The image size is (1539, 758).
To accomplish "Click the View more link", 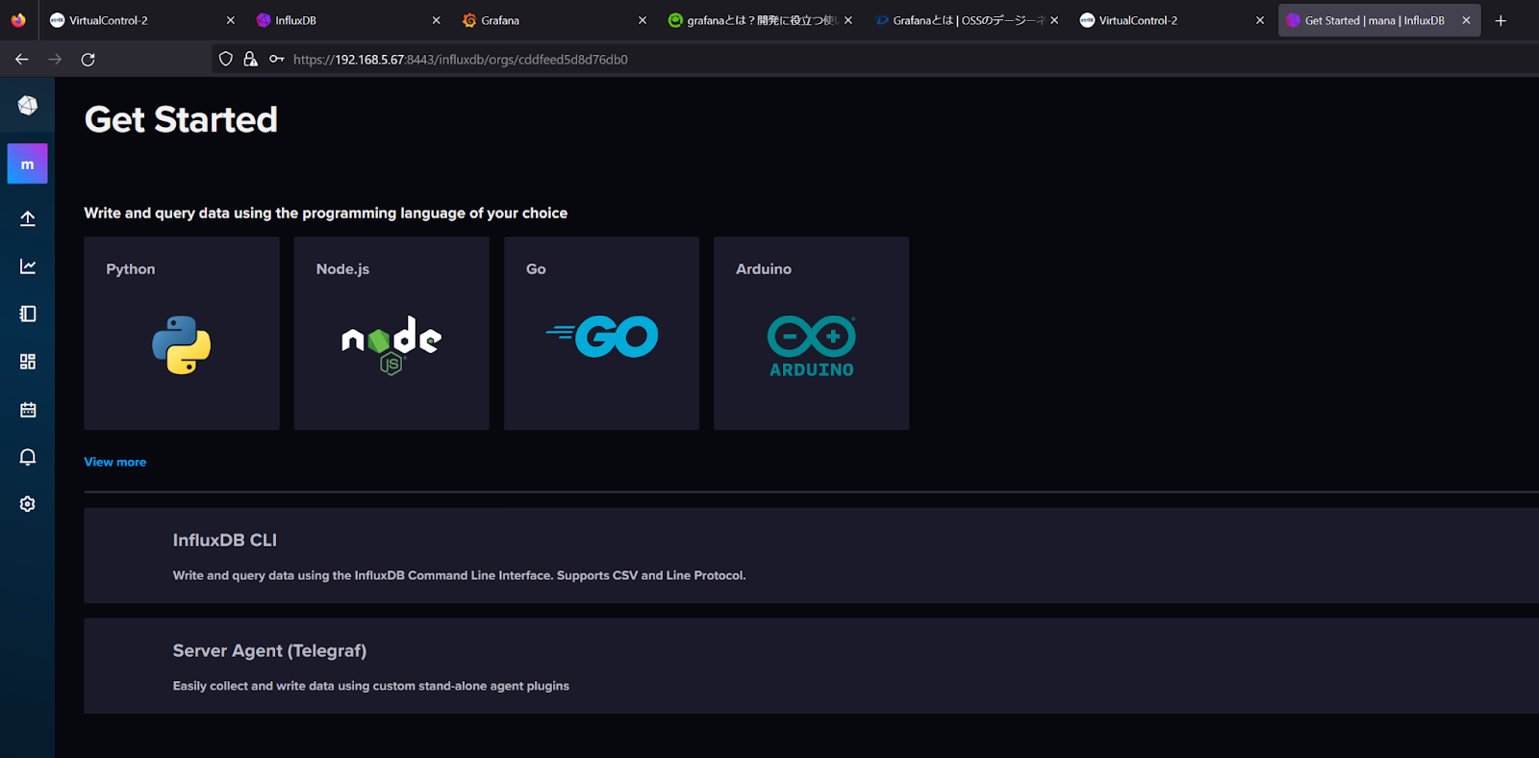I will pyautogui.click(x=115, y=462).
